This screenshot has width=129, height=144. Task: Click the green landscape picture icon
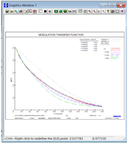(x=61, y=11)
